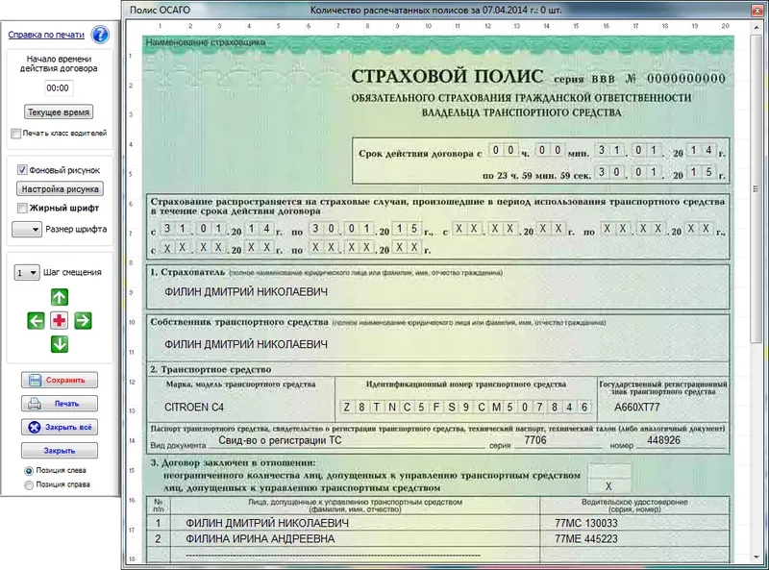This screenshot has height=570, width=769.
Task: Click the green left arrow shift icon
Action: (x=36, y=320)
